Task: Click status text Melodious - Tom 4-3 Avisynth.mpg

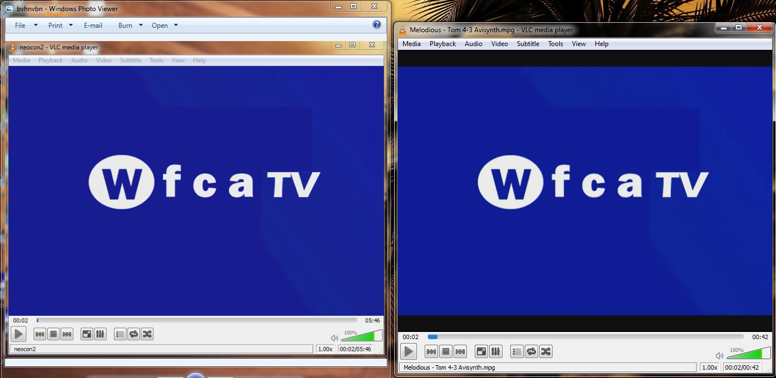Action: [x=449, y=367]
